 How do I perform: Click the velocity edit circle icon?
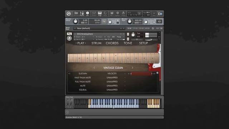pos(157,73)
